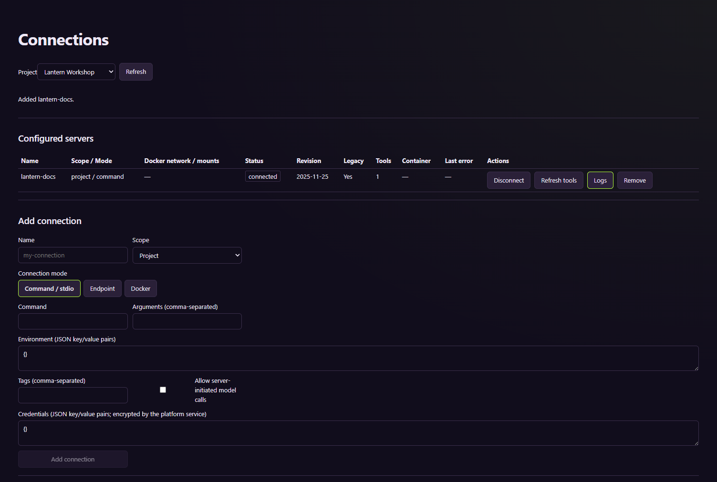
Task: Refresh tools for lantern-docs
Action: [559, 180]
